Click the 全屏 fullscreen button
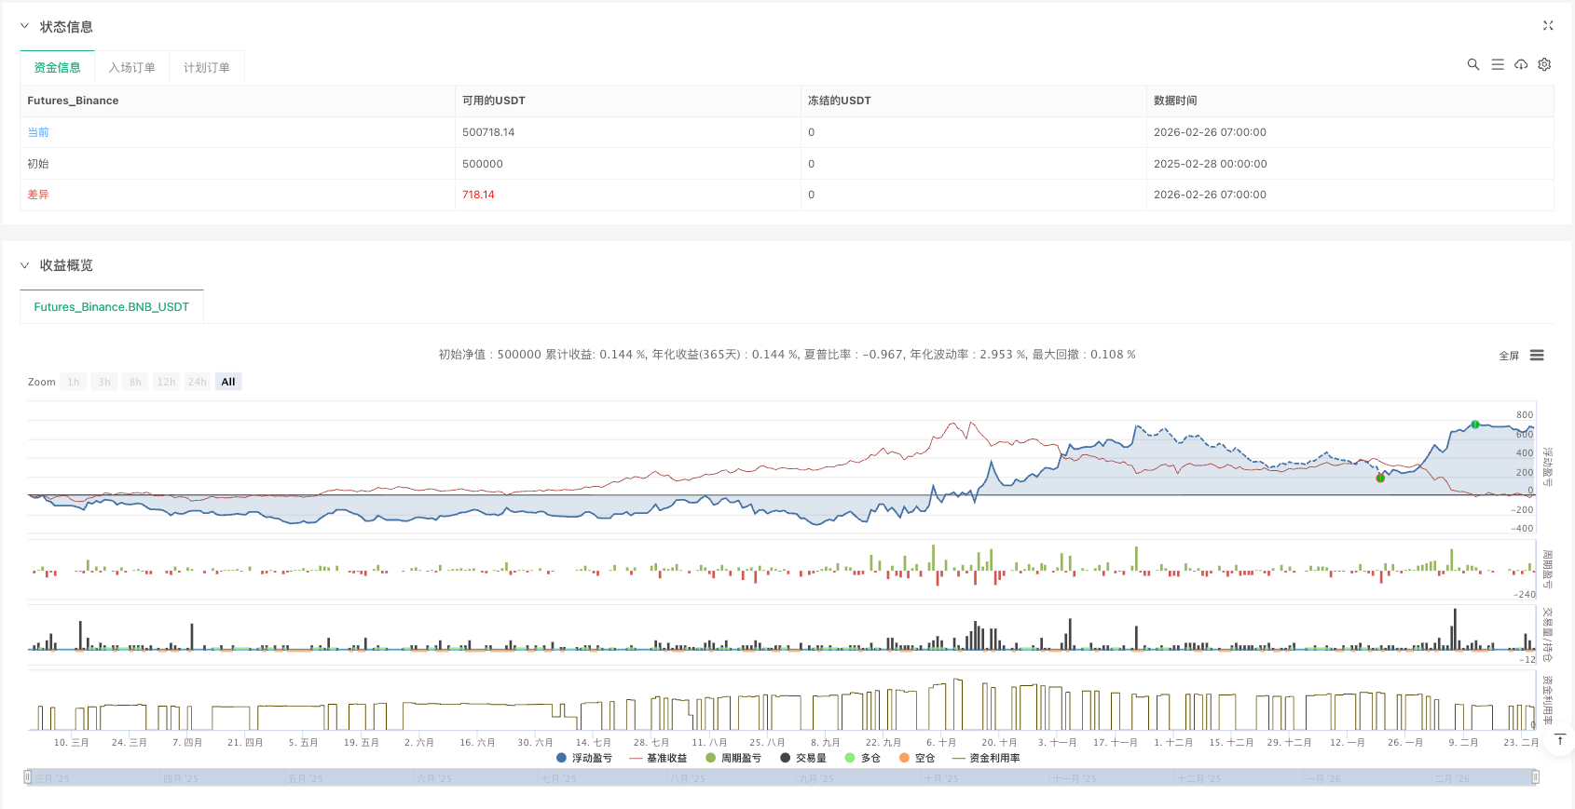Screen dimensions: 1575x809 click(1509, 356)
